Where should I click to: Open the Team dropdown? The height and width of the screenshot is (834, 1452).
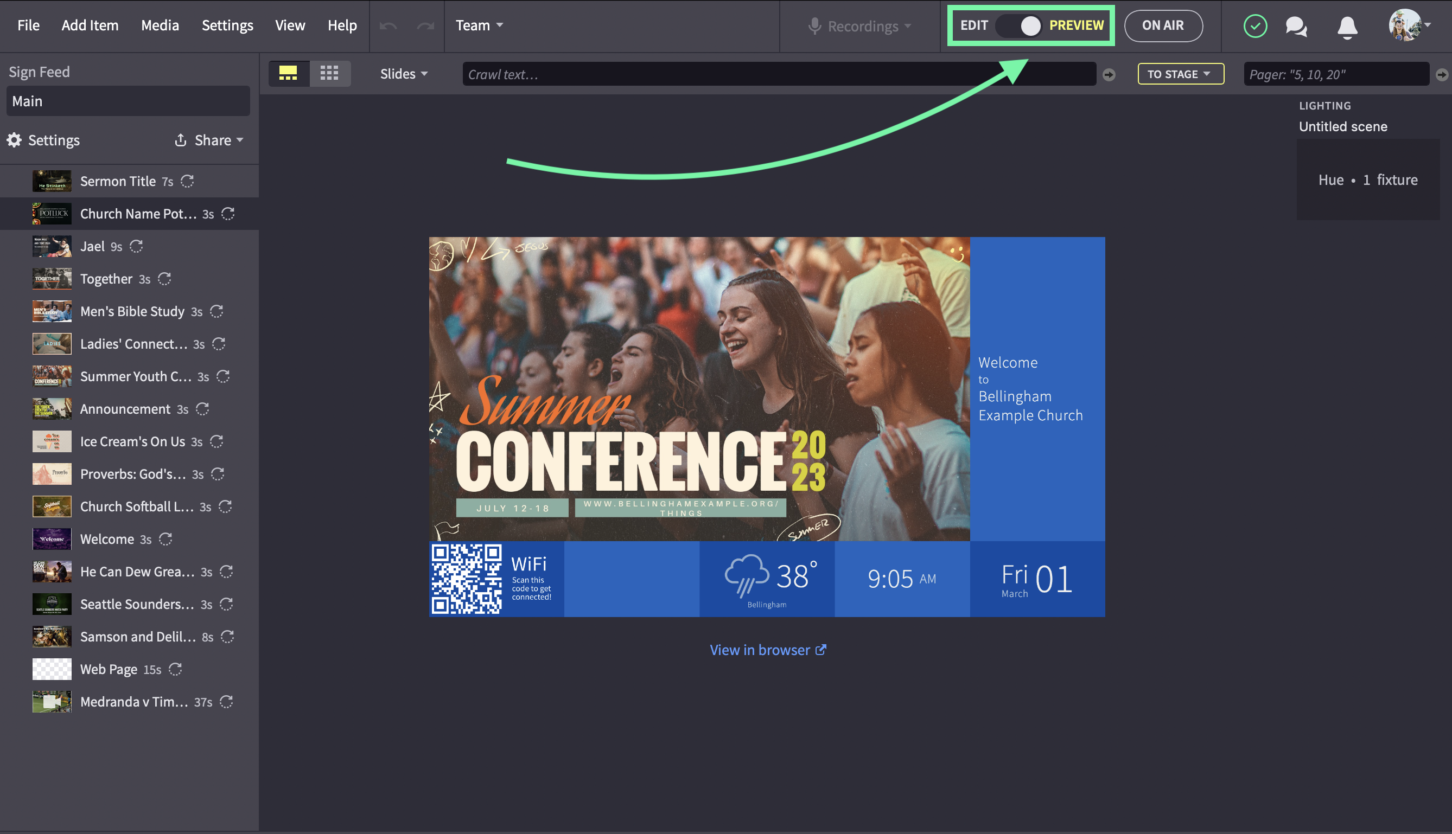coord(479,25)
